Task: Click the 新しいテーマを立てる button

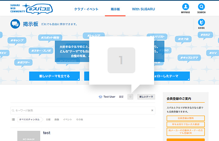Action: (54, 76)
